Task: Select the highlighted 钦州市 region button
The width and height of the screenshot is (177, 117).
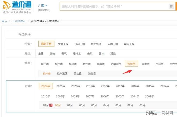Action: pyautogui.click(x=131, y=64)
